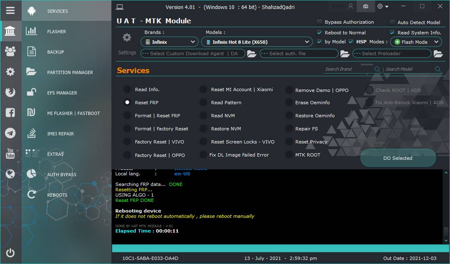Select Erase Oeminfo radio option
This screenshot has height=264, width=450.
pyautogui.click(x=289, y=102)
